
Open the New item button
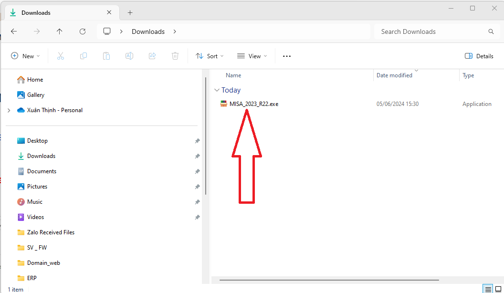[25, 56]
